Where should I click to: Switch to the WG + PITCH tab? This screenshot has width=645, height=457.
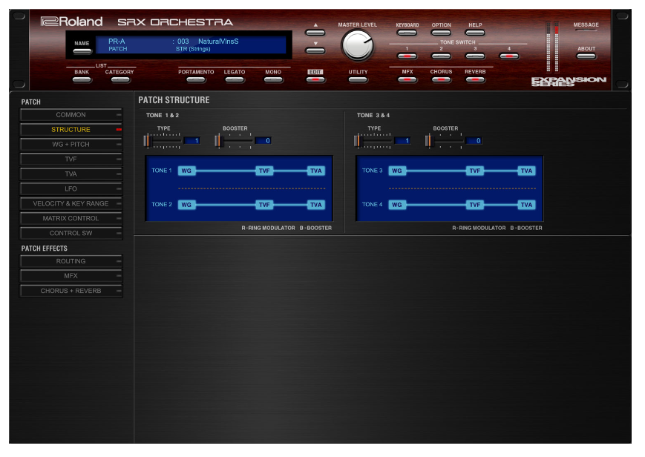(x=71, y=145)
